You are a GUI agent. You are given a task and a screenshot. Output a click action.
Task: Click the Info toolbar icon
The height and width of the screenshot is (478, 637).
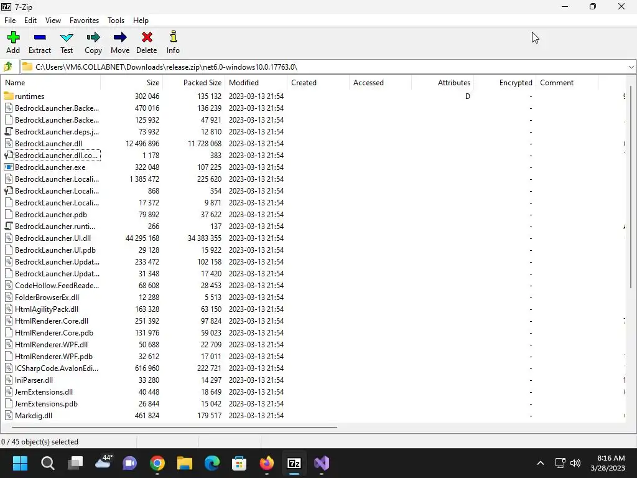tap(173, 37)
